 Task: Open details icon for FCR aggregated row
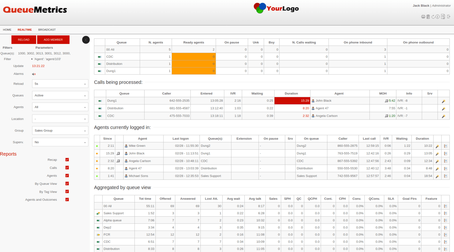tap(445, 235)
